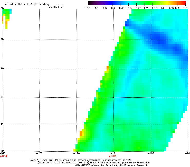The image size is (190, 167).
Task: Click the black end of the color bar
Action: [x=89, y=3]
